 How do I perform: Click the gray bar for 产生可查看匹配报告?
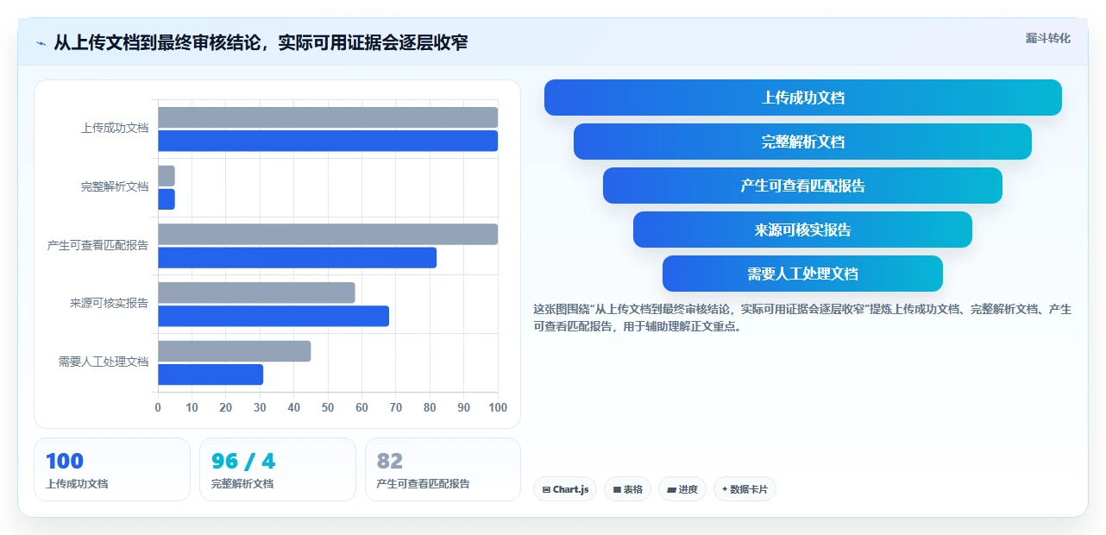point(328,234)
